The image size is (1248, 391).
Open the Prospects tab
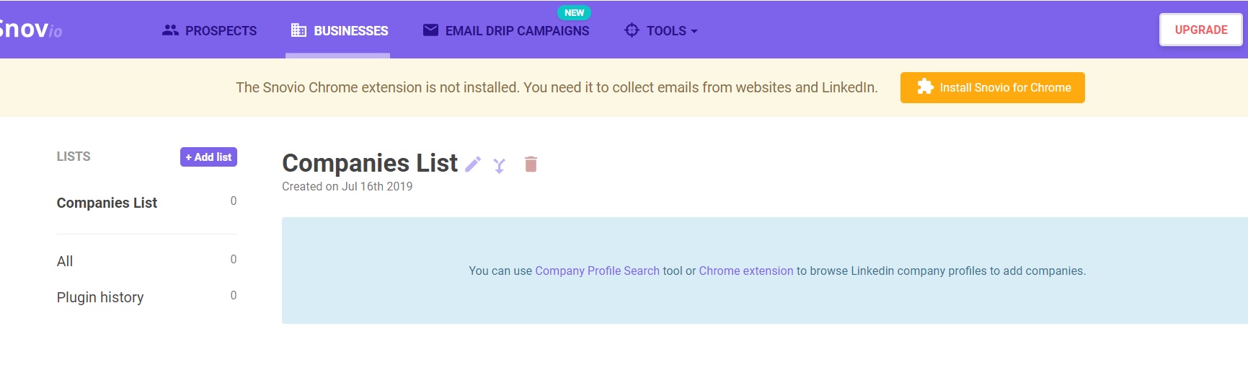tap(210, 30)
